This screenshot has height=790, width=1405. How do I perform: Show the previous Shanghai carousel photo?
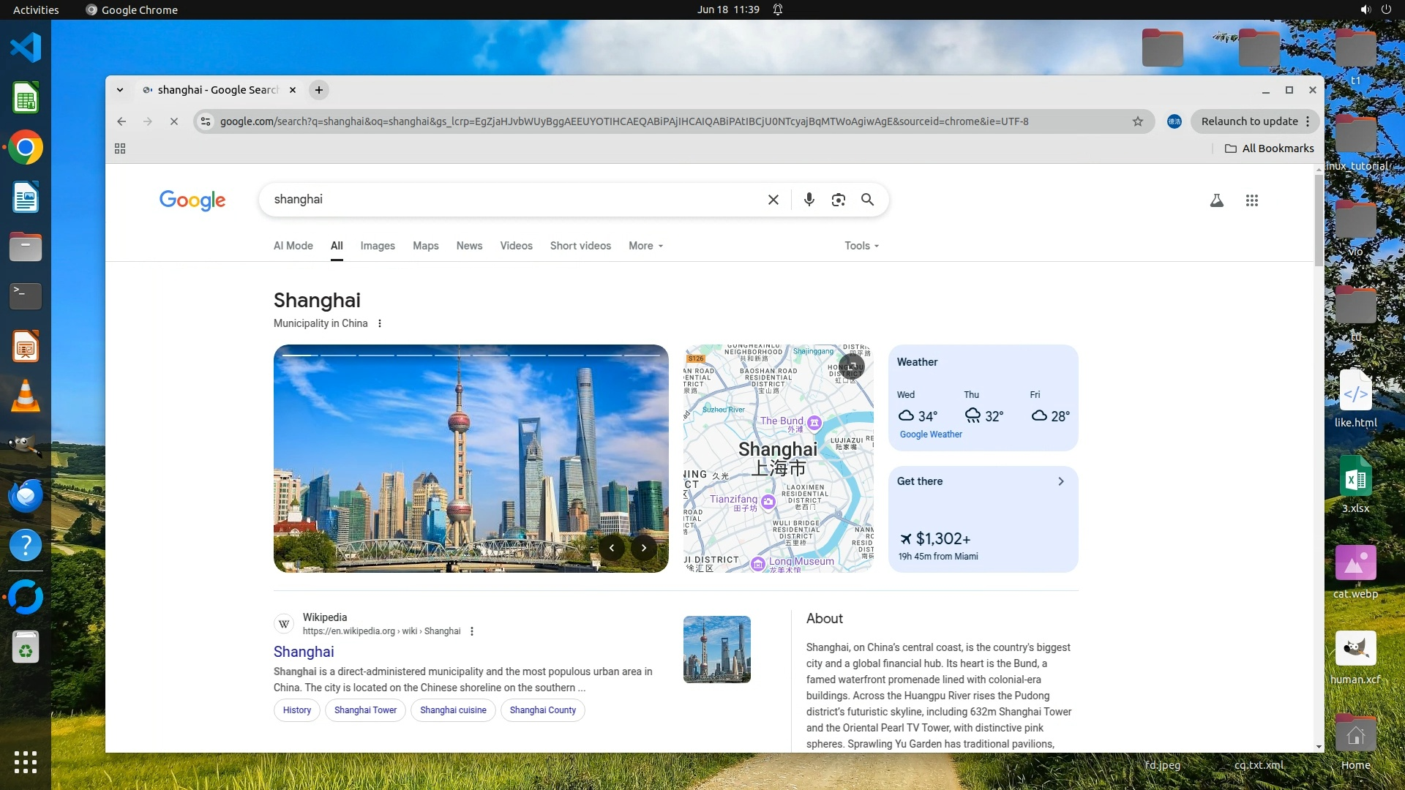click(612, 547)
